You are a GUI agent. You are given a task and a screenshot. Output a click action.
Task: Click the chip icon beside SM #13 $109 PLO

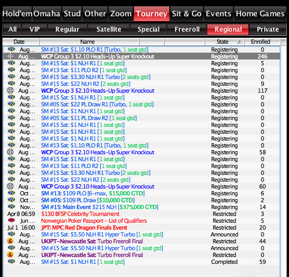(12, 193)
